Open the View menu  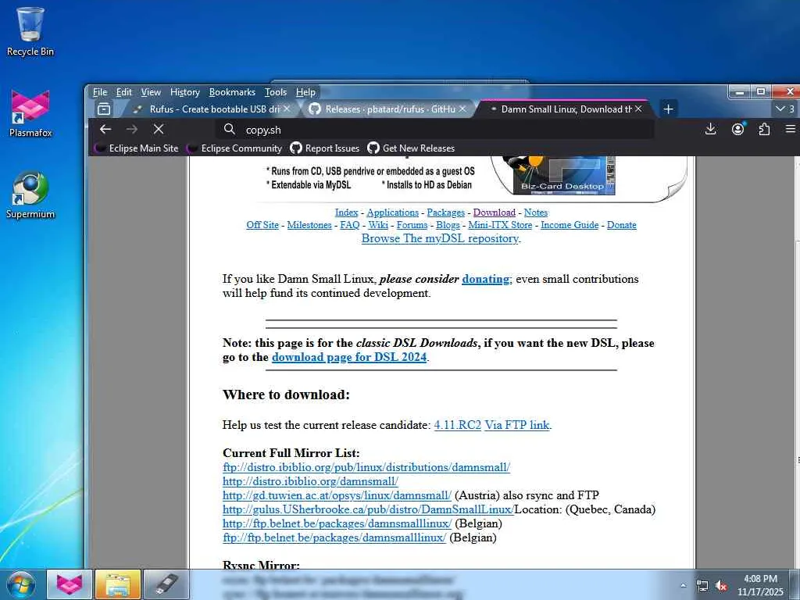[x=151, y=92]
